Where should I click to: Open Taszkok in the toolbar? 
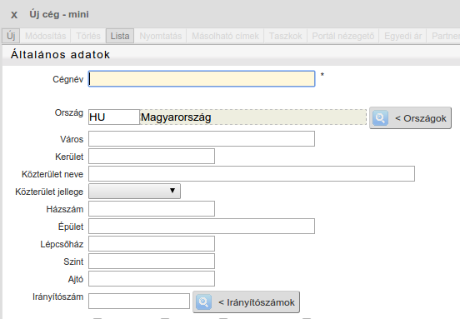(x=286, y=36)
